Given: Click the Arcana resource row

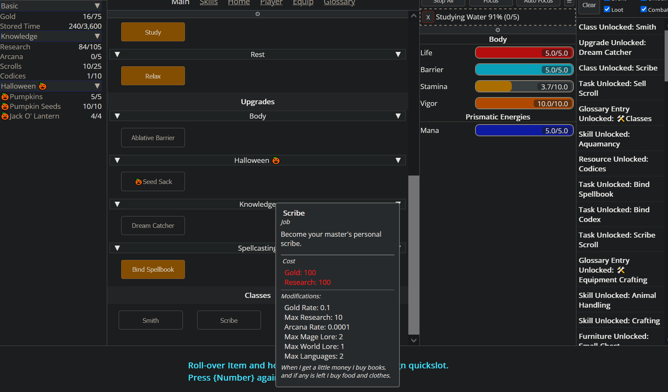Looking at the screenshot, I should point(51,57).
